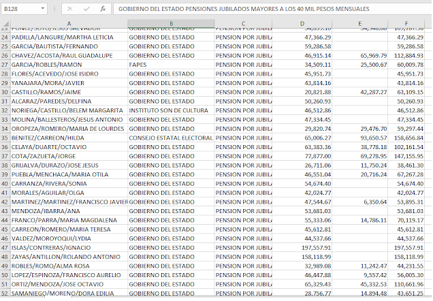Click cell NORIEGA/CASTILLO/BELEM MARGARITA
The width and height of the screenshot is (433, 301).
(69, 110)
